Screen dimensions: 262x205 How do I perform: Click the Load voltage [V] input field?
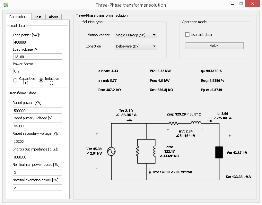38,56
